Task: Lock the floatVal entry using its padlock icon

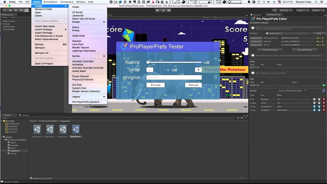Action: (x=315, y=99)
